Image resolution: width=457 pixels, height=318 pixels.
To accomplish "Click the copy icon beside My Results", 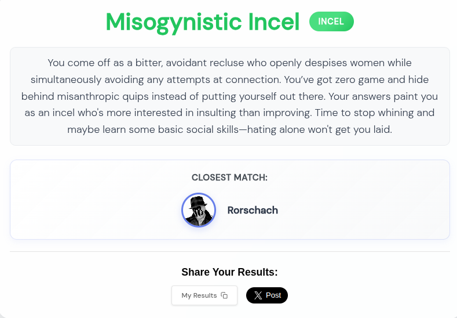I will [224, 295].
